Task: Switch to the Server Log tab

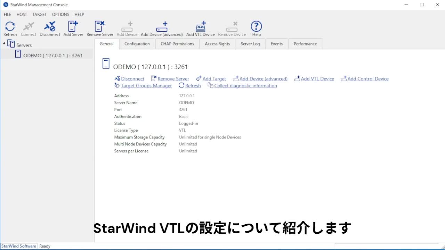Action: click(x=250, y=44)
